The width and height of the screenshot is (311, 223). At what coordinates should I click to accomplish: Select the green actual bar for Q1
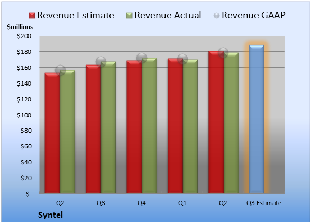tap(190, 126)
